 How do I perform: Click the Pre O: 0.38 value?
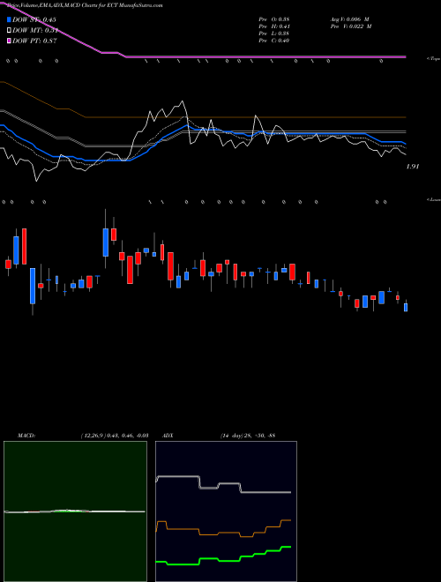click(x=274, y=19)
